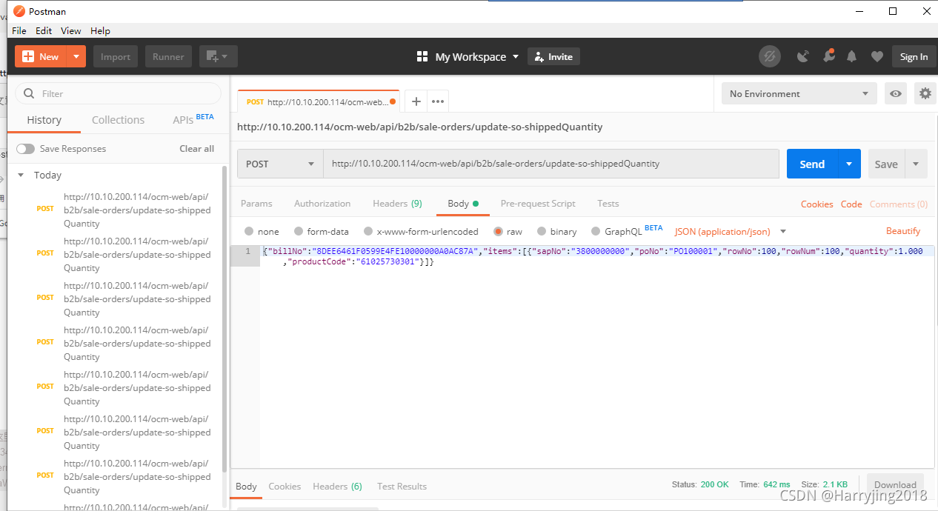Open the Send dropdown arrow

[x=849, y=164]
